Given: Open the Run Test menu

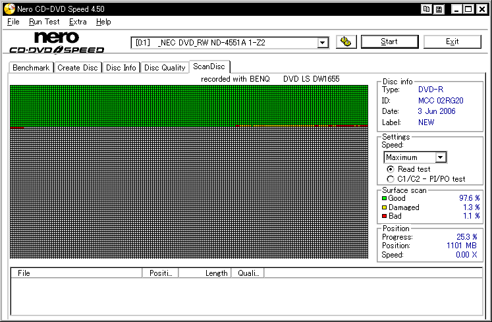Looking at the screenshot, I should pos(44,22).
